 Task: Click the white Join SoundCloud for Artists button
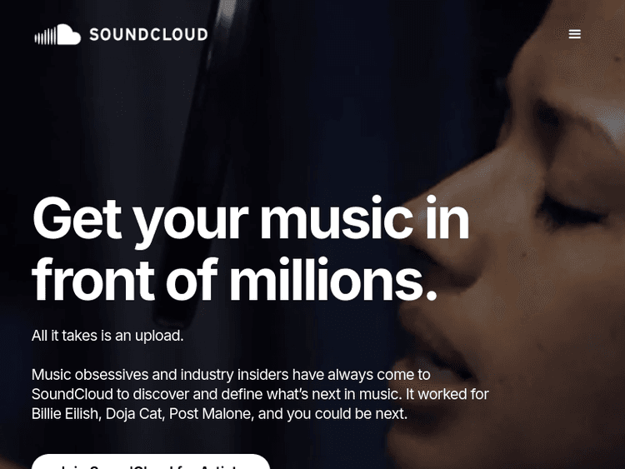tap(151, 462)
